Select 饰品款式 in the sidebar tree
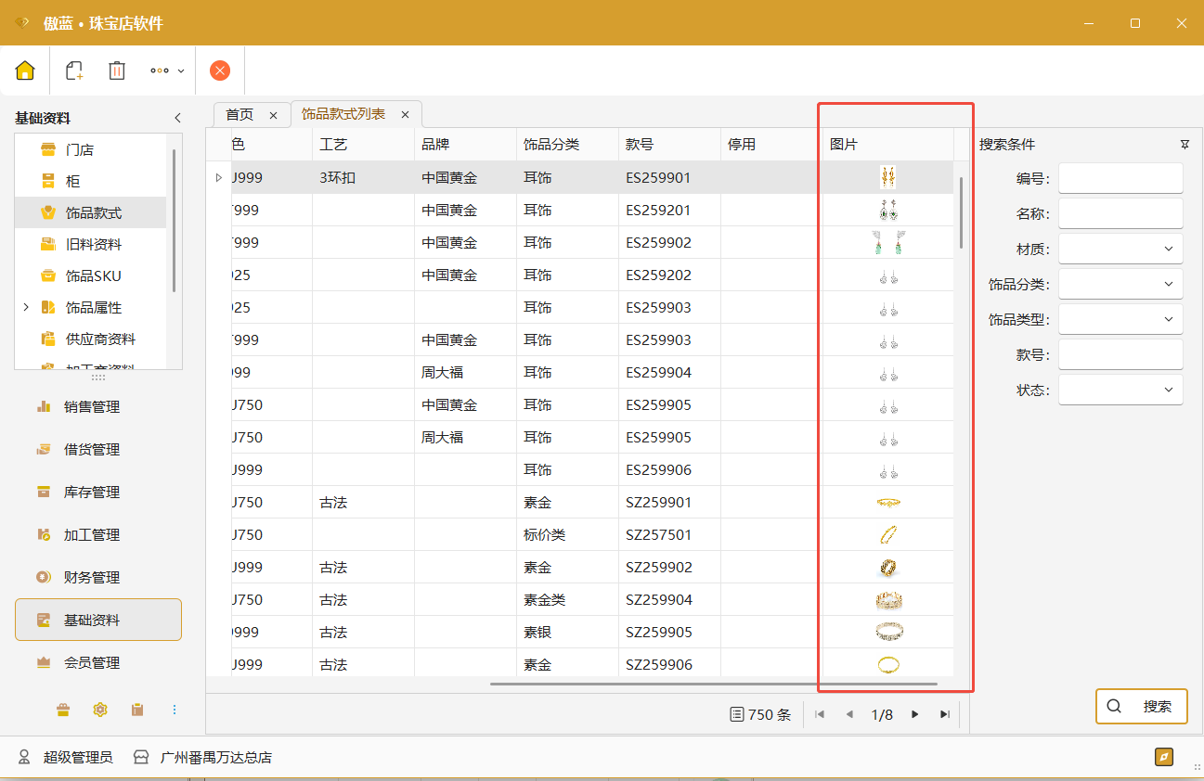 [93, 212]
